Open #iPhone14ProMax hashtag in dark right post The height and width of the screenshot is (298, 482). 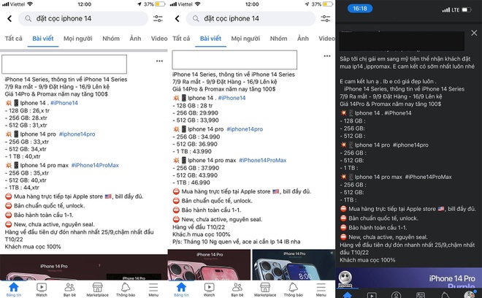[429, 177]
